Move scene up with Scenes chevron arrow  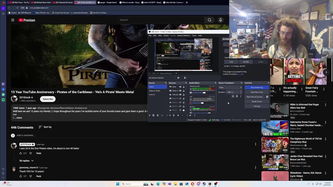click(162, 115)
